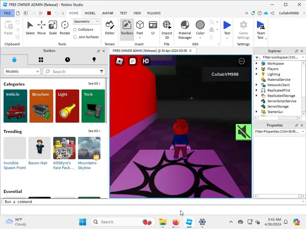Viewport: 306px width, 229px height.
Task: Expand the Players tree node
Action: [256, 69]
